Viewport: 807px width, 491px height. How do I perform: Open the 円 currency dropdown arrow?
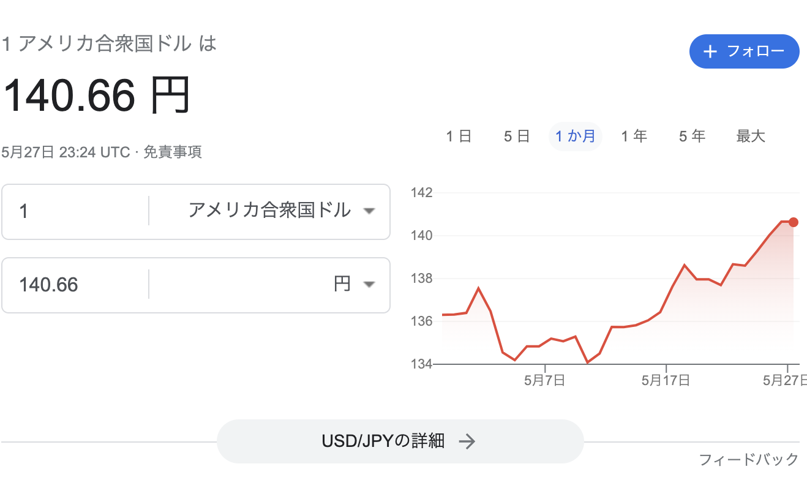(x=369, y=285)
